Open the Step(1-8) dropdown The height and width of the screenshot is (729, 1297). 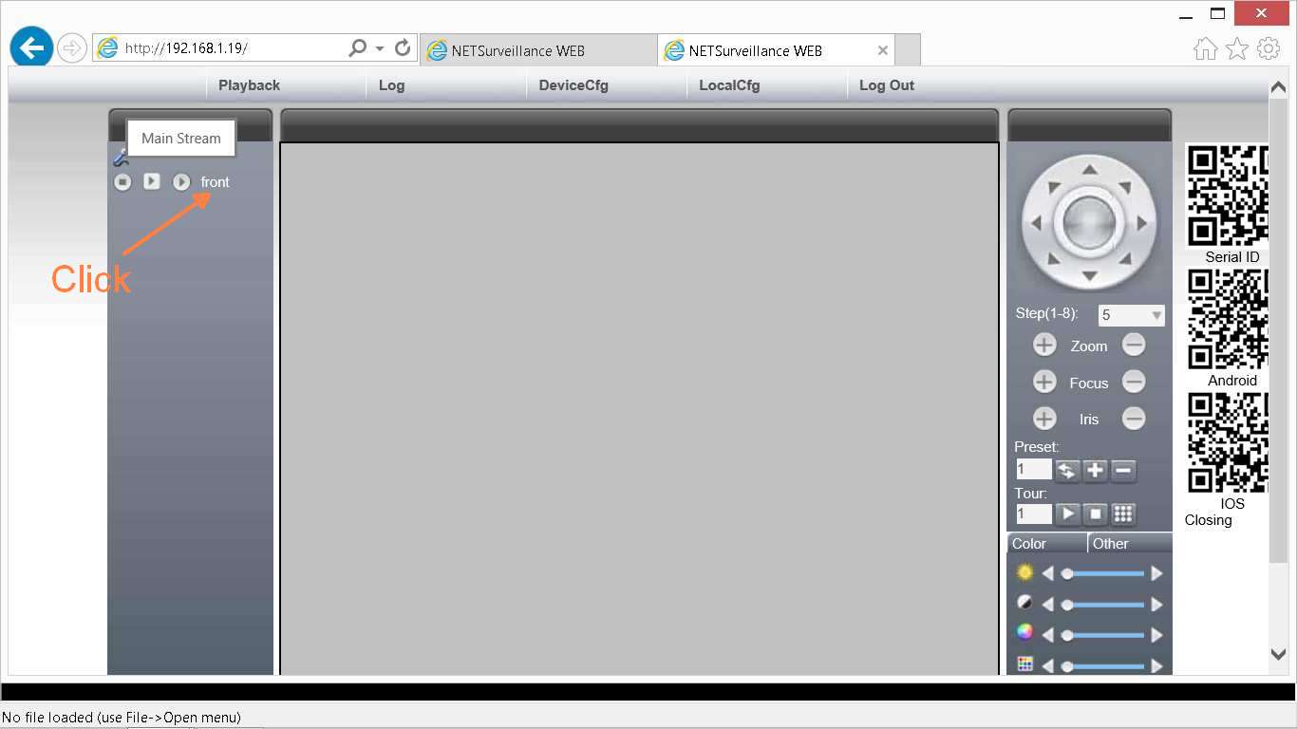pos(1131,315)
